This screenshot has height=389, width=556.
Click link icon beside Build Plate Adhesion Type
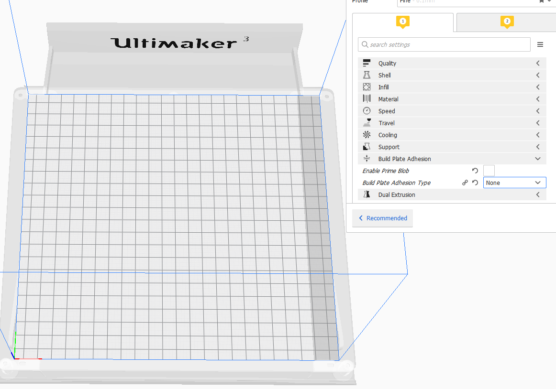(x=465, y=183)
